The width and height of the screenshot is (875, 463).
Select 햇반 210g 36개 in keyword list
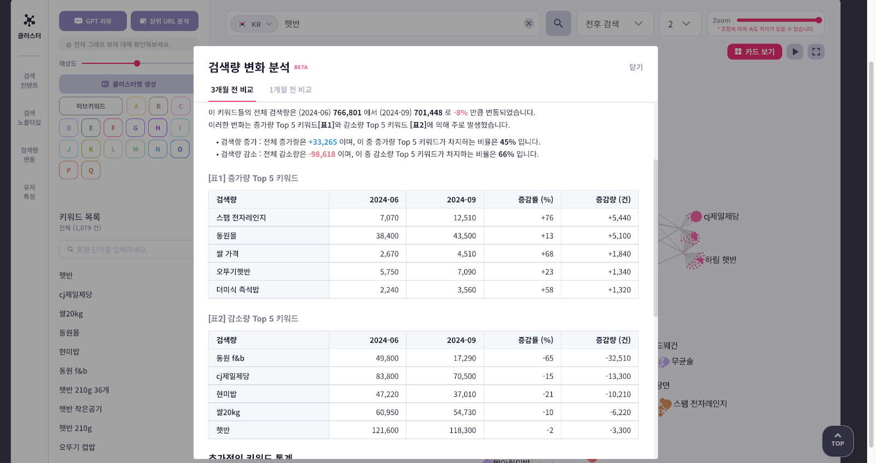click(x=84, y=390)
